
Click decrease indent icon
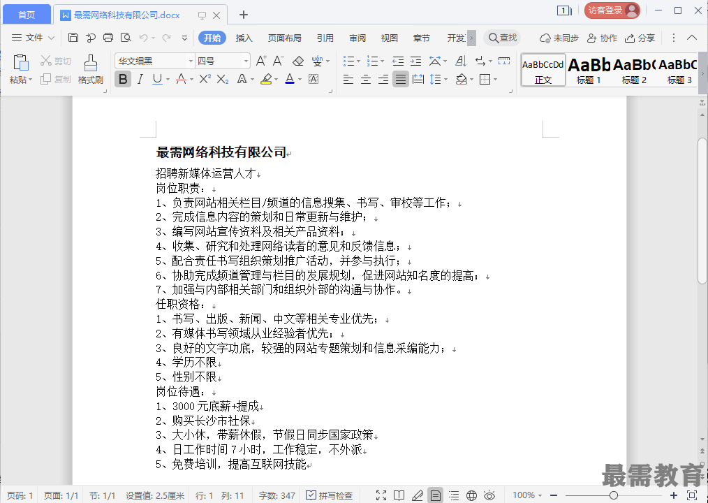coord(398,61)
